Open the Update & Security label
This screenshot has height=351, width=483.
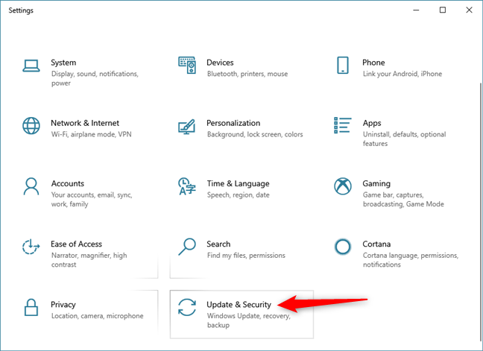point(239,305)
